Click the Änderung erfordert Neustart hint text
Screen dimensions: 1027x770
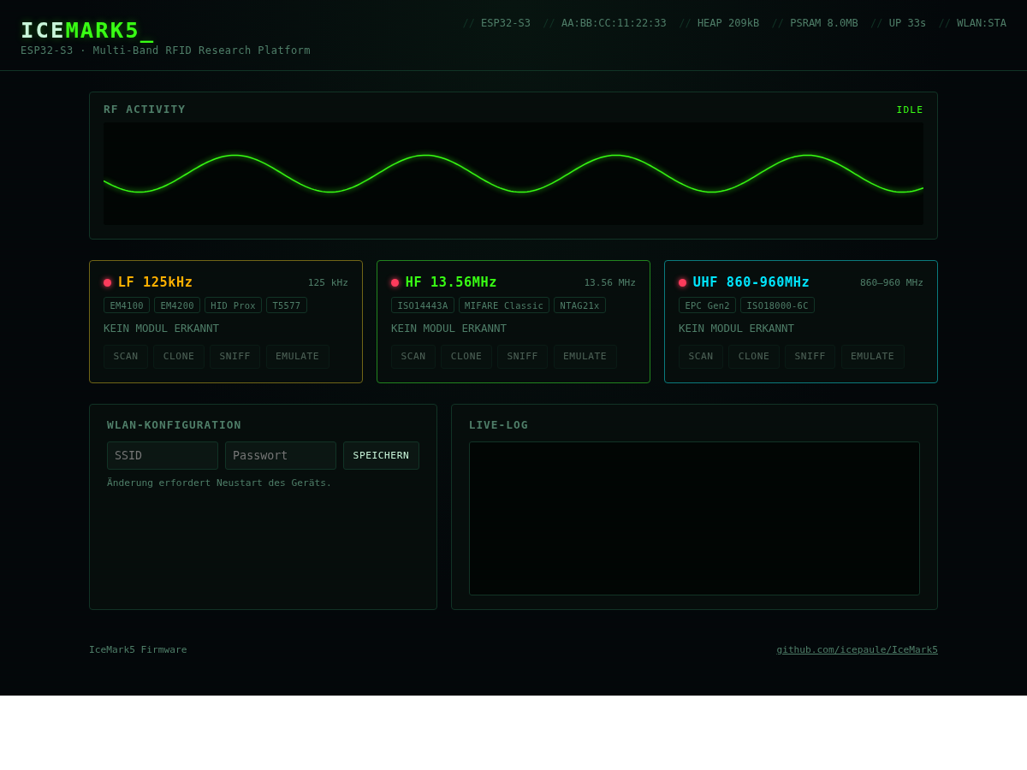[x=219, y=483]
